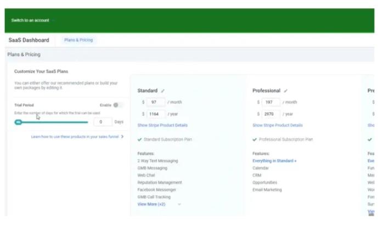Click the Standard Subscription Plan checkmark
Screen dimensions: 383x238
point(140,139)
